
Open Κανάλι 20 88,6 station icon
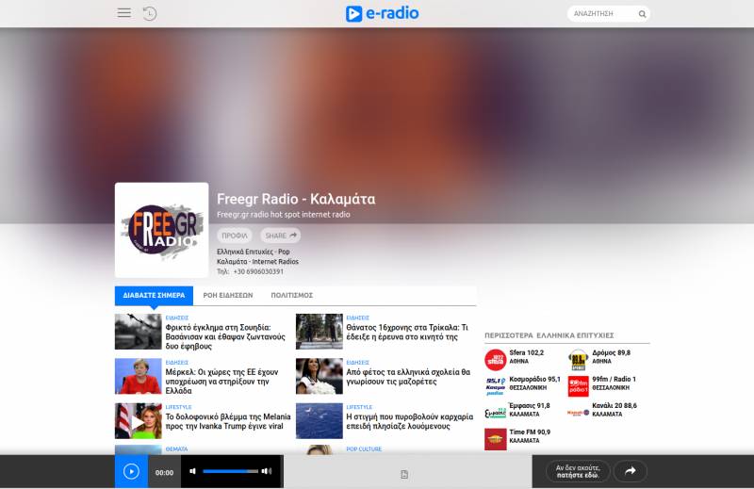point(578,413)
